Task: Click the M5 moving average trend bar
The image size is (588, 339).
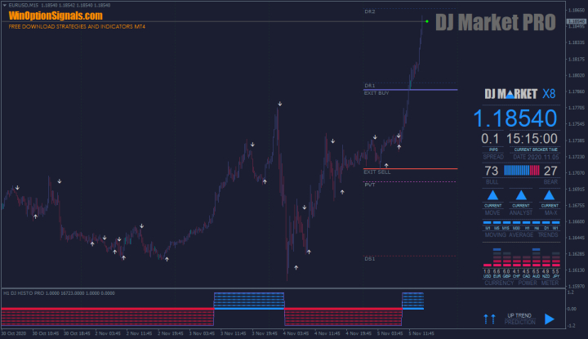Action: 497,222
